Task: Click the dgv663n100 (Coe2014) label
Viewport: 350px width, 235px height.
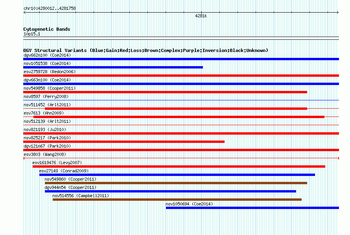Action: [47, 80]
